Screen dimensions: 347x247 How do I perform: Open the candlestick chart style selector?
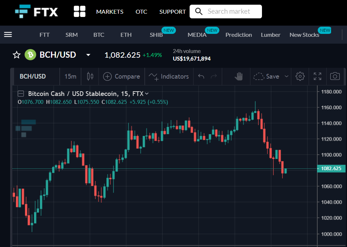point(90,76)
